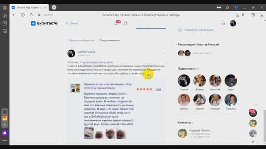The image size is (266, 149).
Task: Click the jam product thumbnail in review
Action: (x=75, y=88)
